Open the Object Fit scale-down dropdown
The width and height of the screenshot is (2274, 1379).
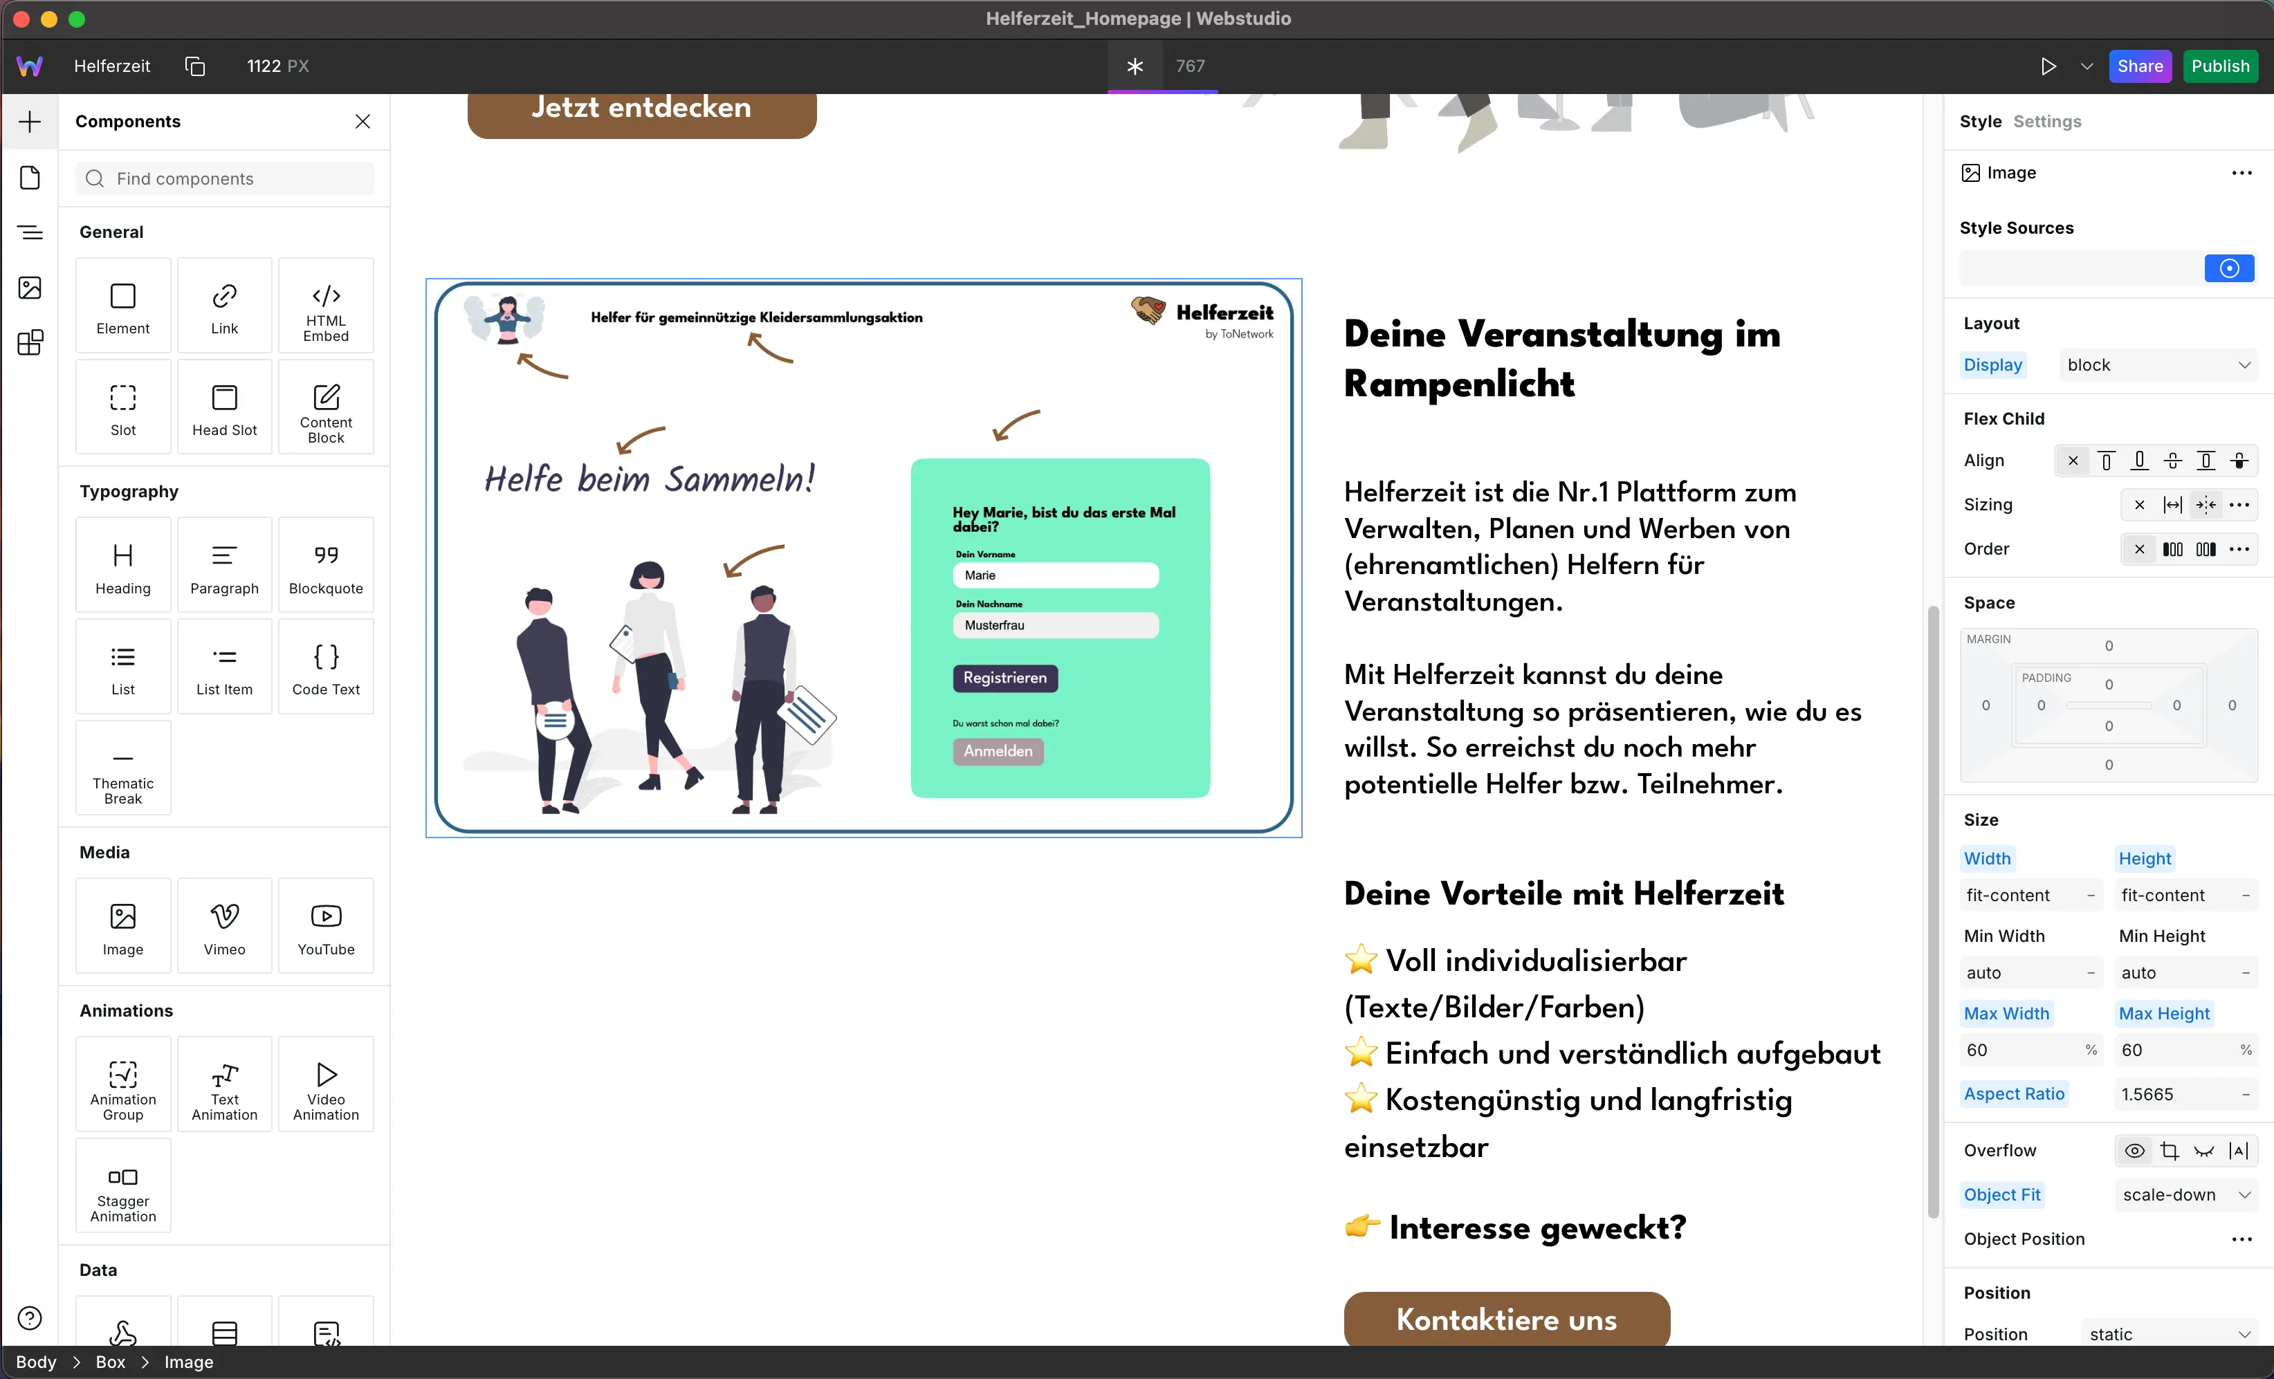tap(2186, 1194)
